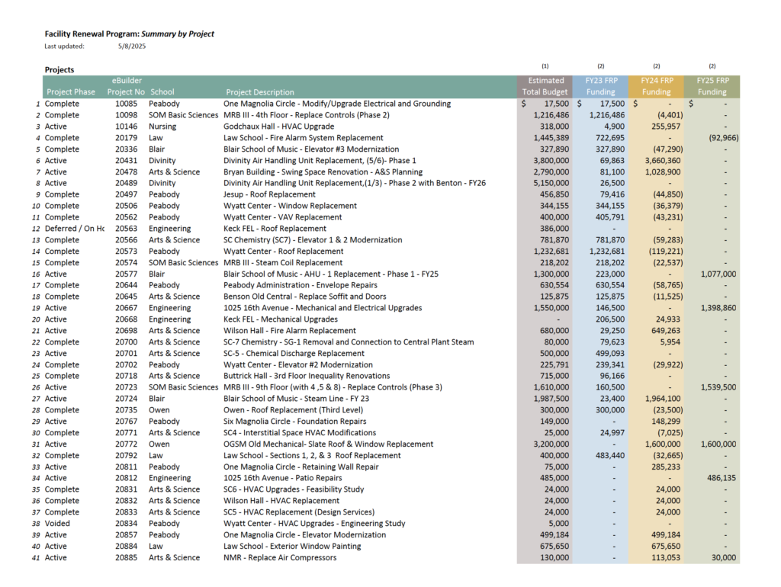Select the Project Phase column header
The width and height of the screenshot is (781, 587).
point(70,92)
